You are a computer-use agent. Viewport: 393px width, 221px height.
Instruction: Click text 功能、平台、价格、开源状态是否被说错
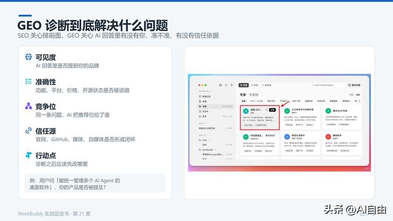point(82,90)
